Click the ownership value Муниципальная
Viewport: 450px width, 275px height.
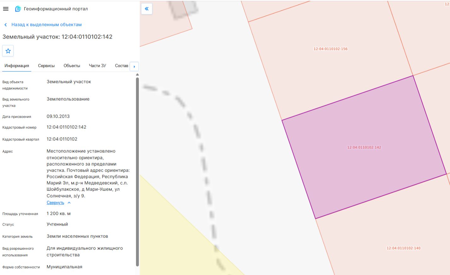coord(64,267)
